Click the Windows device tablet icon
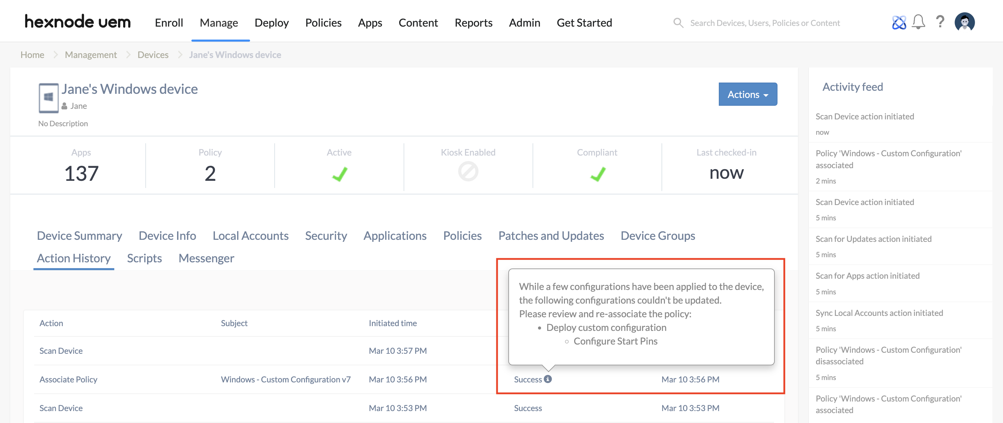Viewport: 1003px width, 423px height. 49,98
